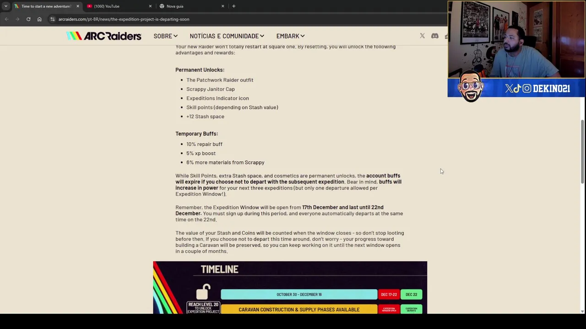
Task: Open the tab search dropdown arrow
Action: 5,6
